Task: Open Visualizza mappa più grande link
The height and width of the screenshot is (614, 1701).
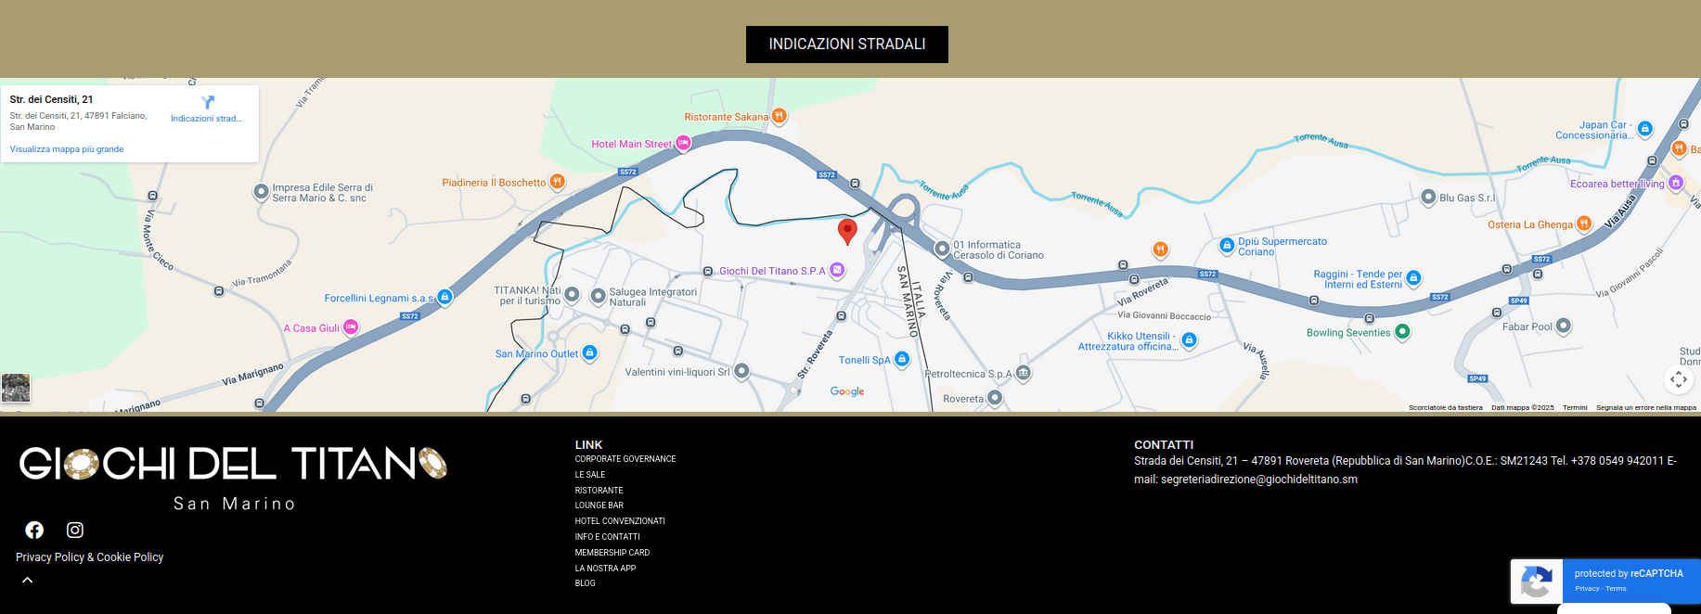Action: point(67,149)
